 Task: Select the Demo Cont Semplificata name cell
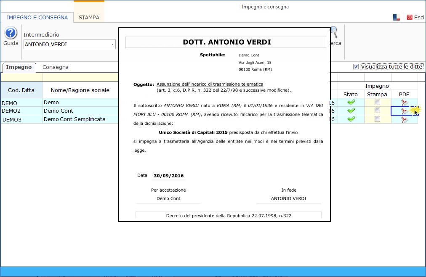click(80, 119)
